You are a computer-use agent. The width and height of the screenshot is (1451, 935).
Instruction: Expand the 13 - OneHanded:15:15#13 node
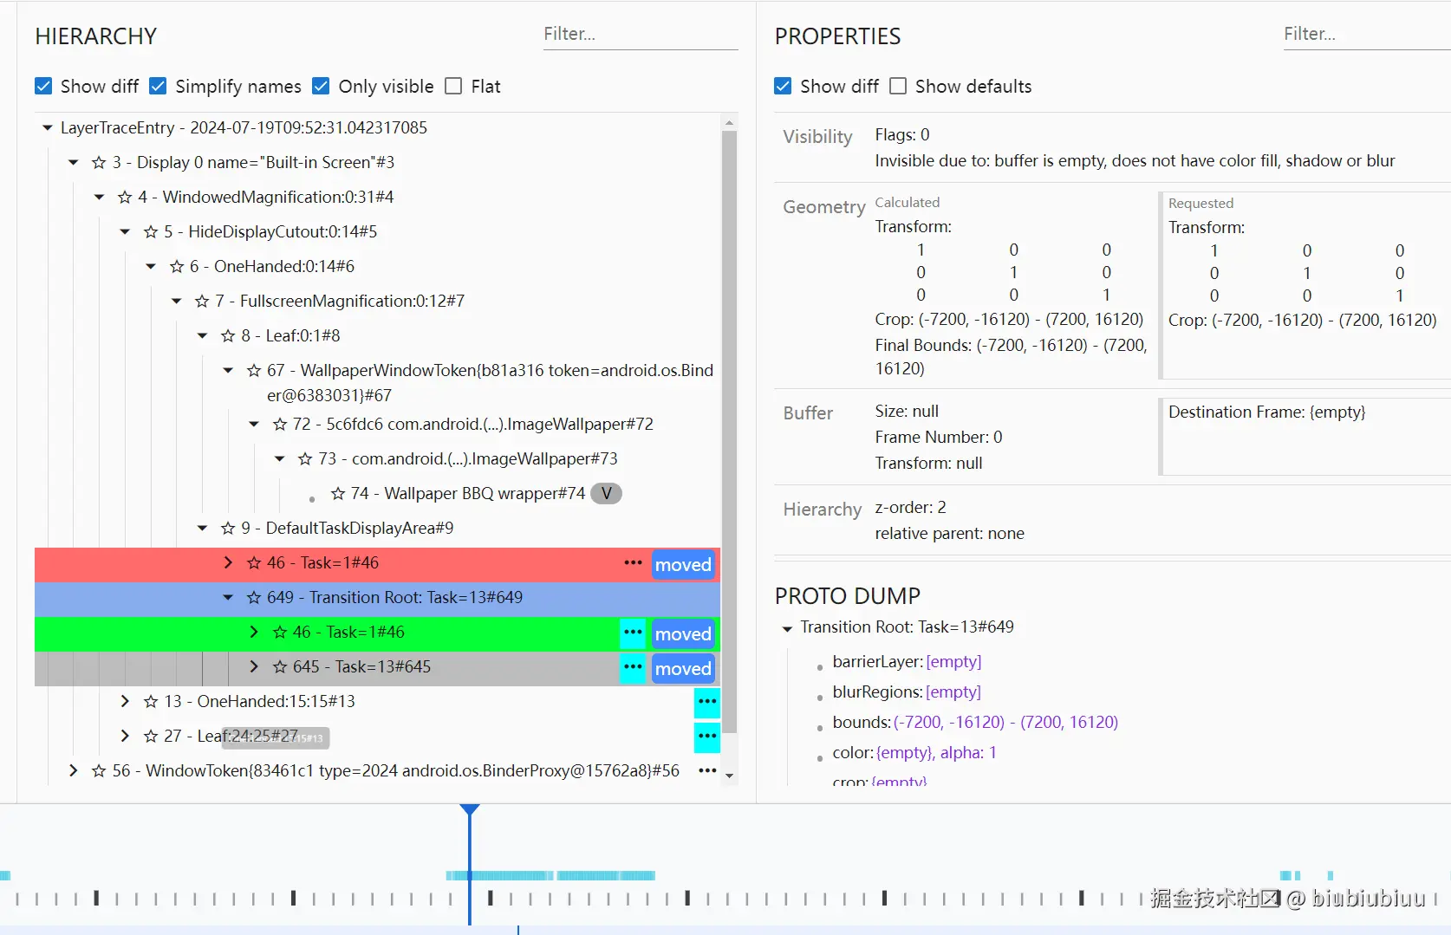126,702
